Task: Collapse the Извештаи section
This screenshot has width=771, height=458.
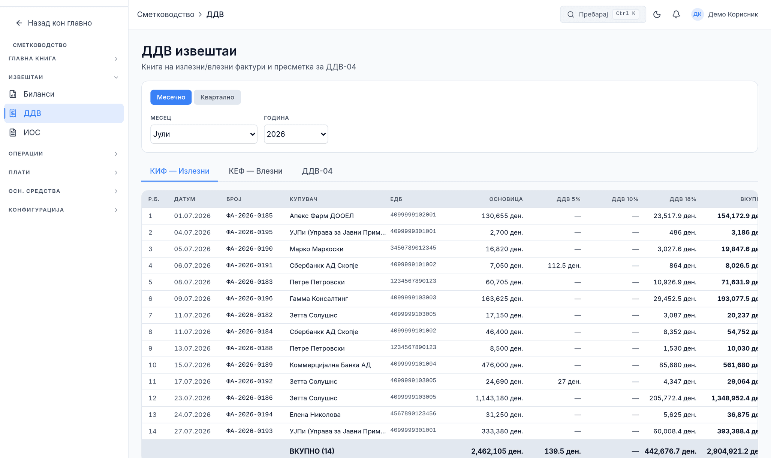Action: click(64, 77)
